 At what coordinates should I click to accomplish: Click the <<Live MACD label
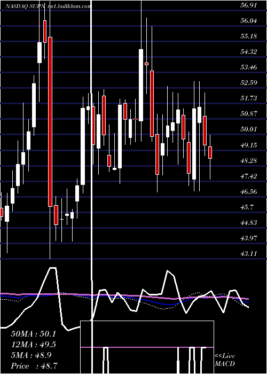225,360
